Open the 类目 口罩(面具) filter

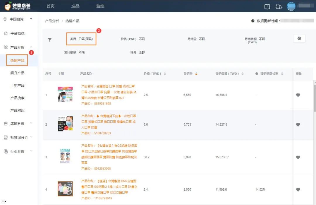[81, 39]
